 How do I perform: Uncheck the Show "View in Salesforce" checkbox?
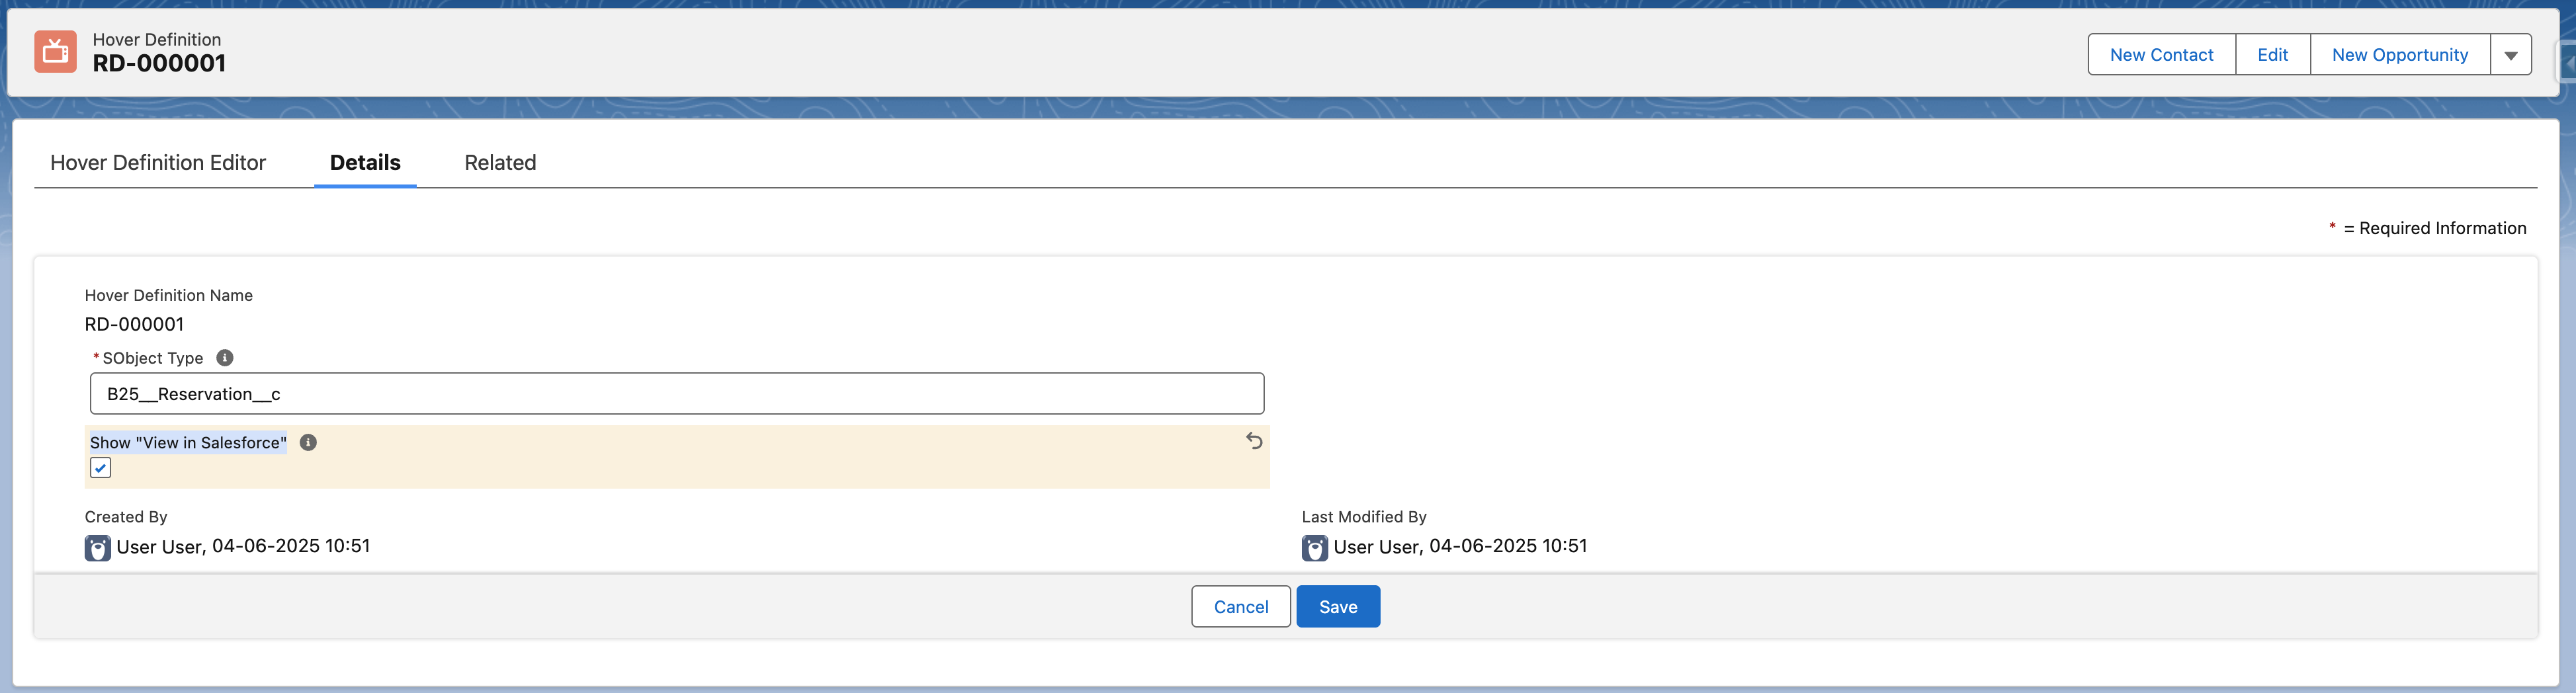pos(100,467)
